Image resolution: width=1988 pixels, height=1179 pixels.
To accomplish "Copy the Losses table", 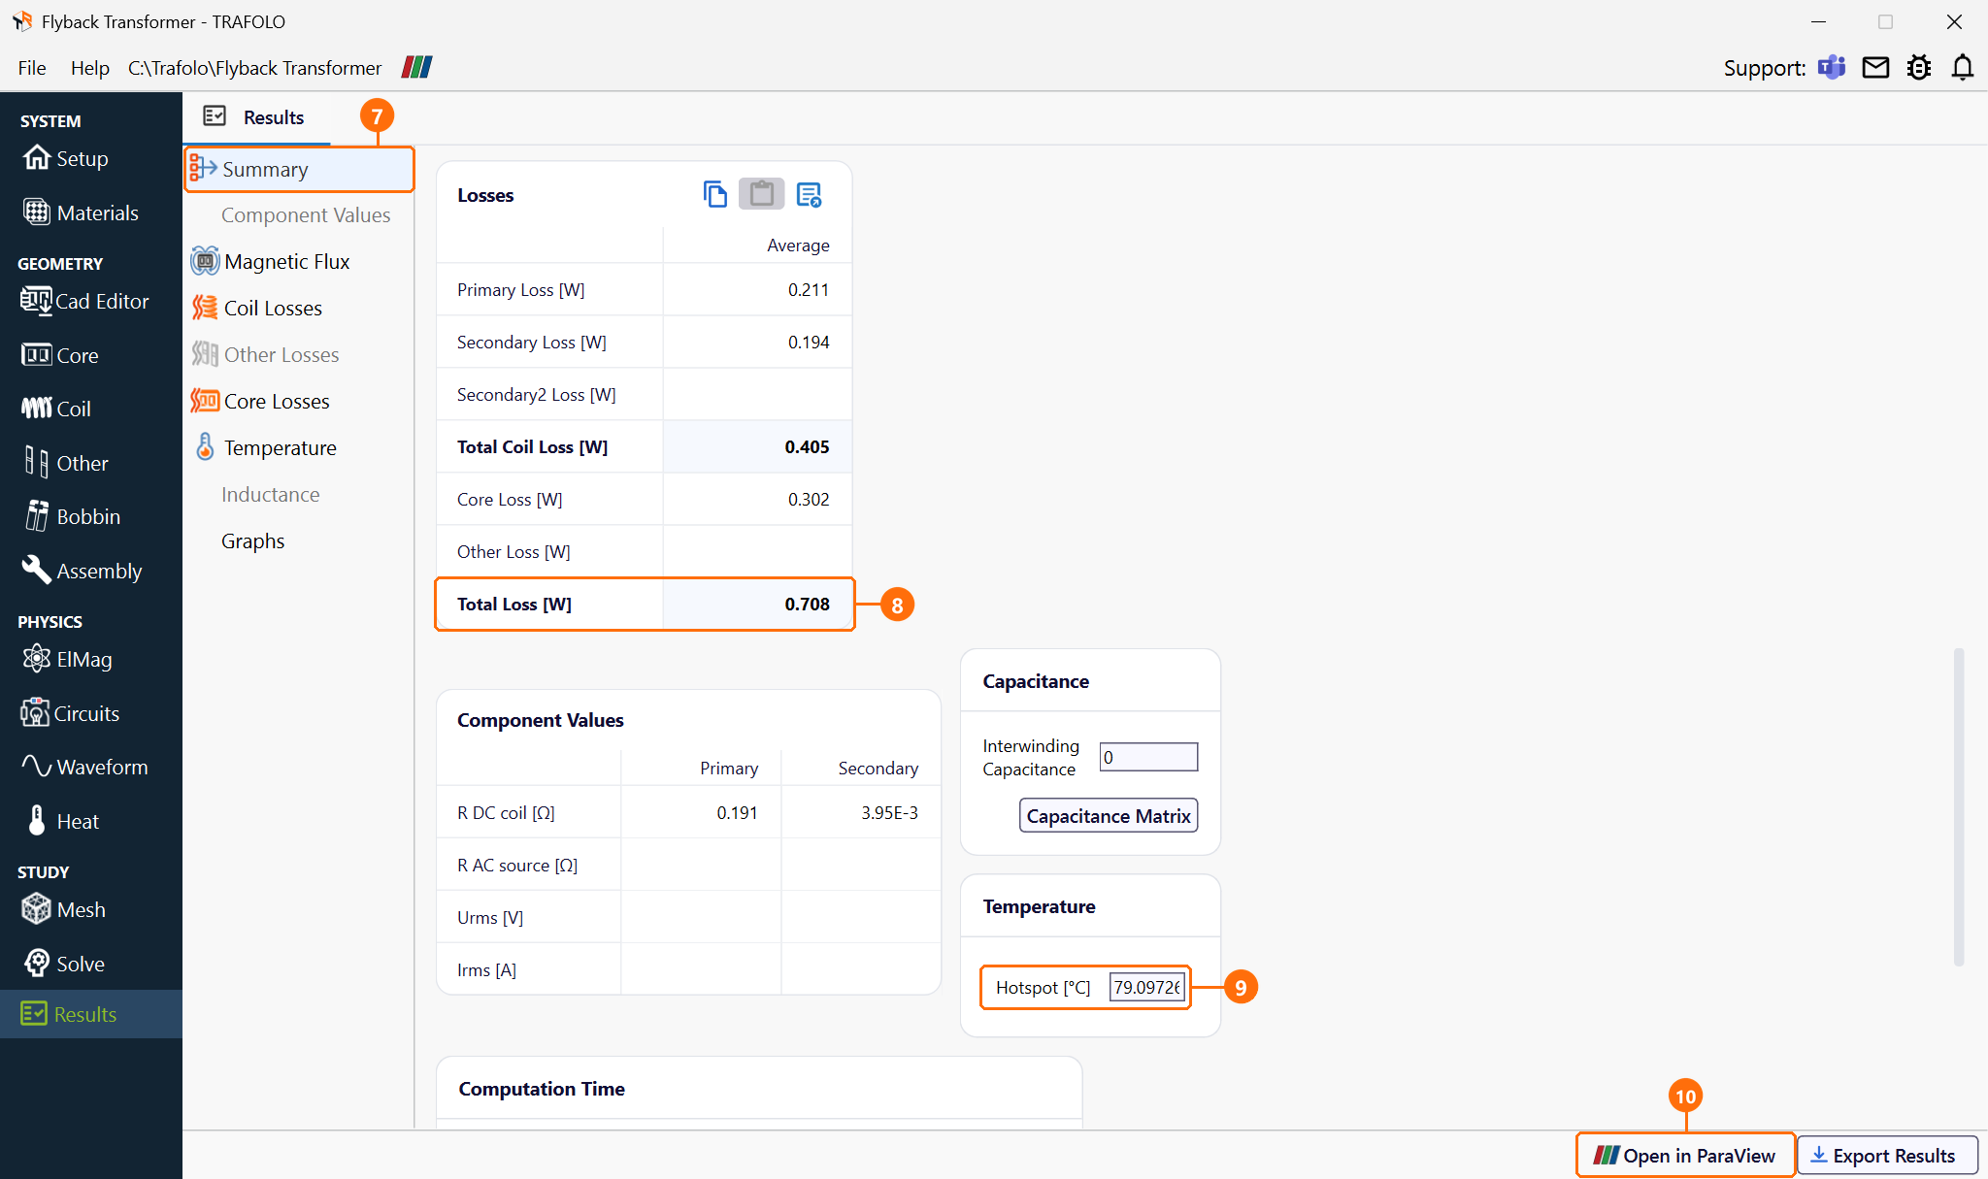I will (x=714, y=195).
